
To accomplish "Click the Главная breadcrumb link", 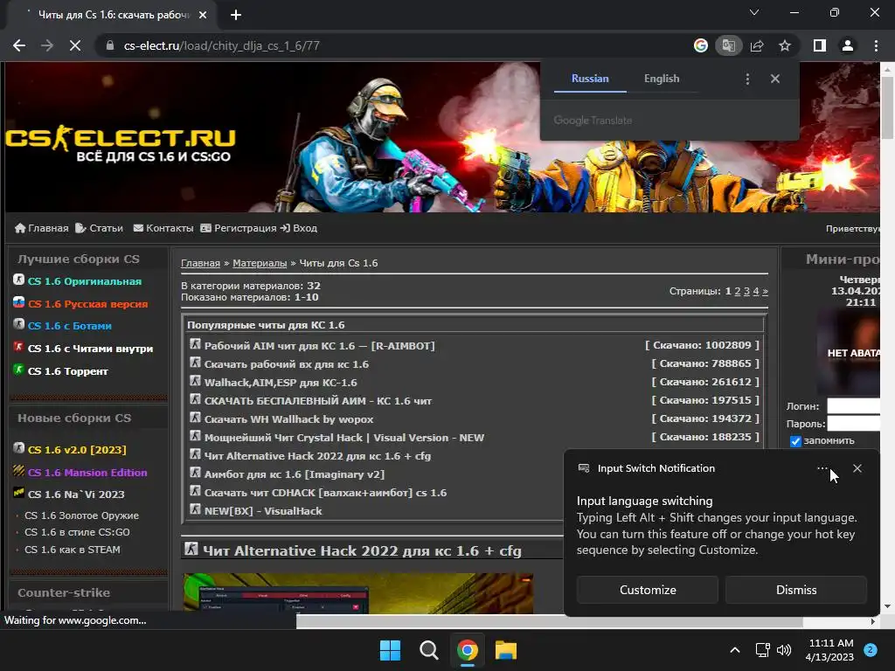I will point(200,263).
